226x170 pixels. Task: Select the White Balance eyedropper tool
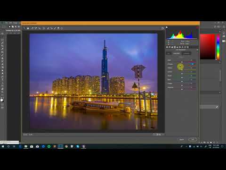click(x=32, y=28)
